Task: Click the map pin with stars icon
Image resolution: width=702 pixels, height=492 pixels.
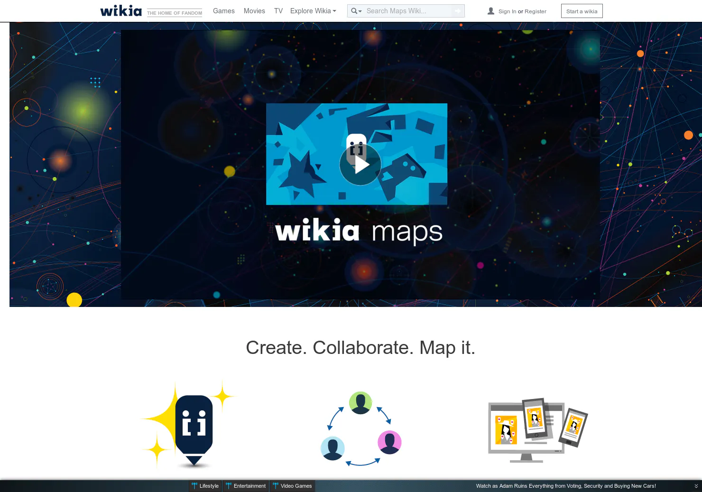Action: tap(188, 425)
